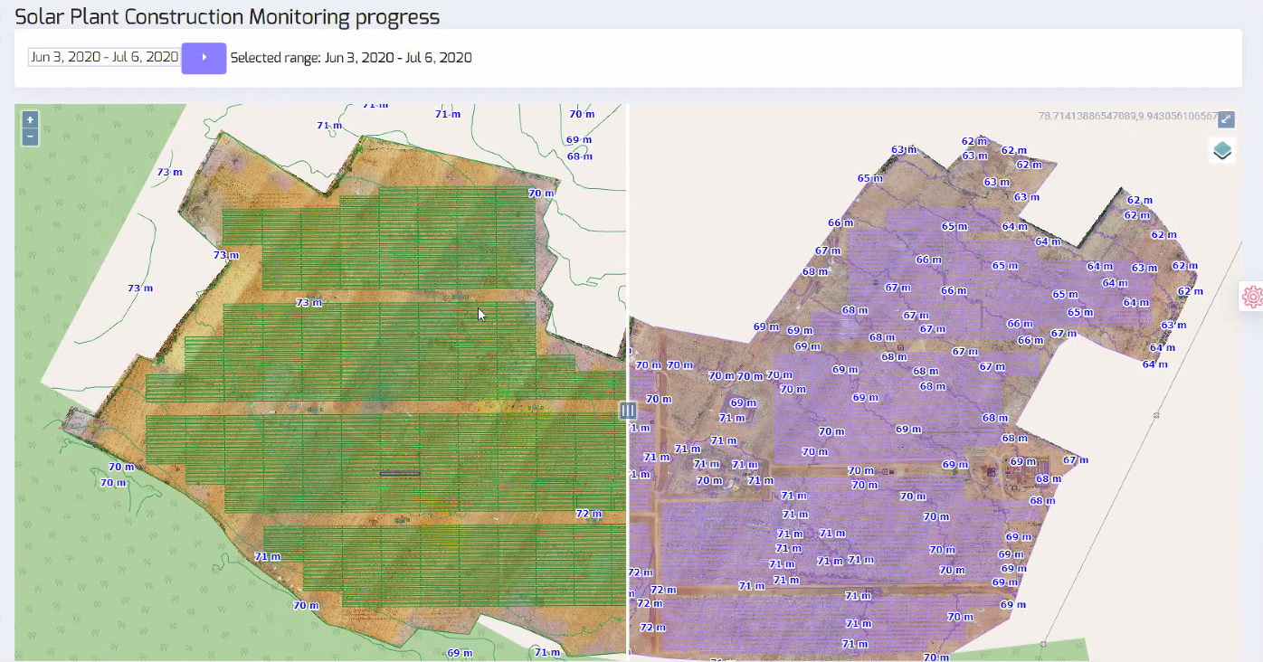1263x662 pixels.
Task: Click the topmost 62 m elevation label
Action: (x=973, y=141)
